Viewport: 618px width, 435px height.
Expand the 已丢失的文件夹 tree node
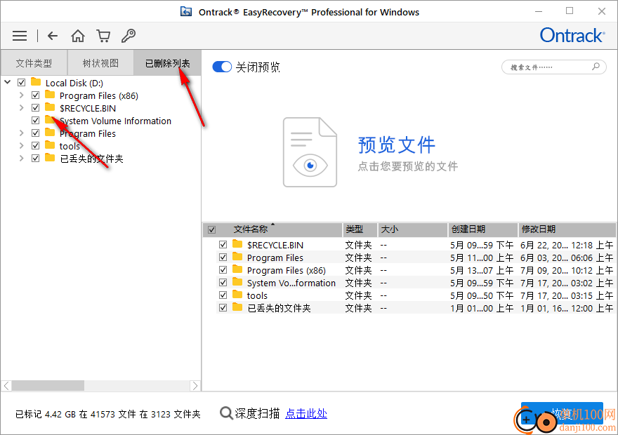[x=22, y=159]
